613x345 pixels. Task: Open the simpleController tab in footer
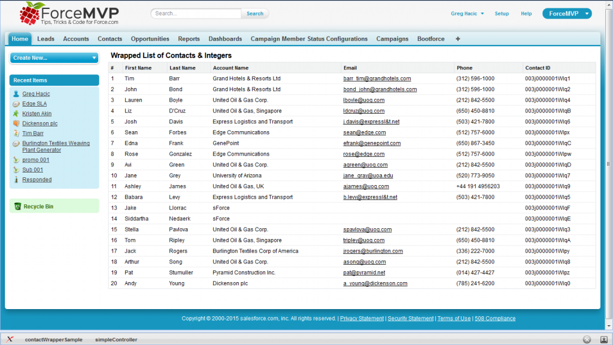[116, 340]
